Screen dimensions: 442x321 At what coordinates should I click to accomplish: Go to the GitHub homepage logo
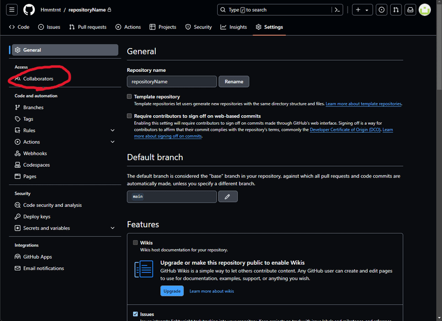(29, 10)
